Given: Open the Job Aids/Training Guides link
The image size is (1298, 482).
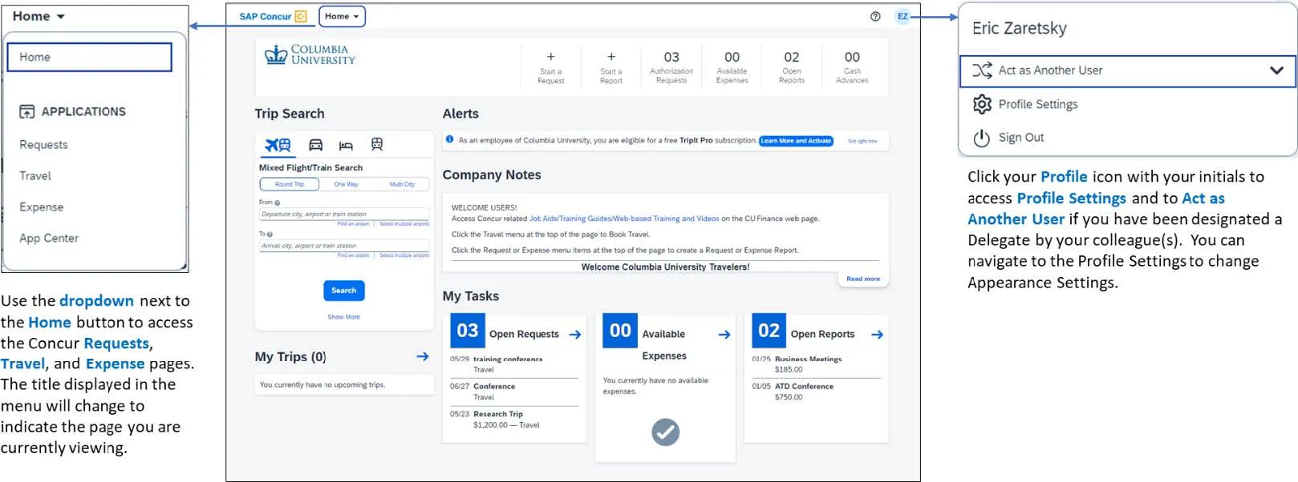Looking at the screenshot, I should click(x=624, y=219).
